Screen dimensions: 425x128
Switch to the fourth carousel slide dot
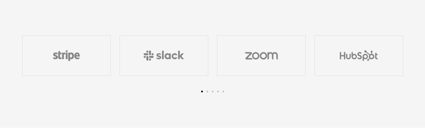[x=218, y=92]
